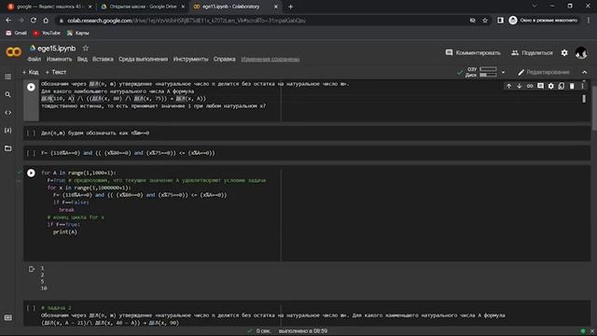
Task: Click the print(A) line in code
Action: pos(65,231)
